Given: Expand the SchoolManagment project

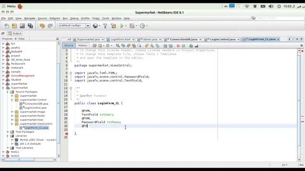Looking at the screenshot, I should tap(3, 76).
